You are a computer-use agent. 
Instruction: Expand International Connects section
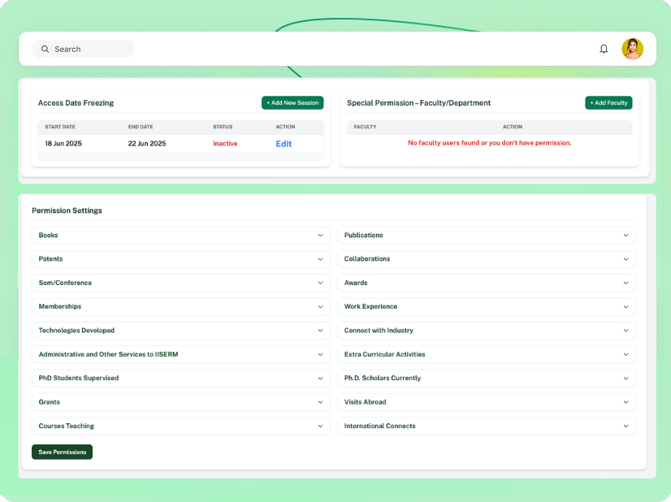click(x=487, y=426)
